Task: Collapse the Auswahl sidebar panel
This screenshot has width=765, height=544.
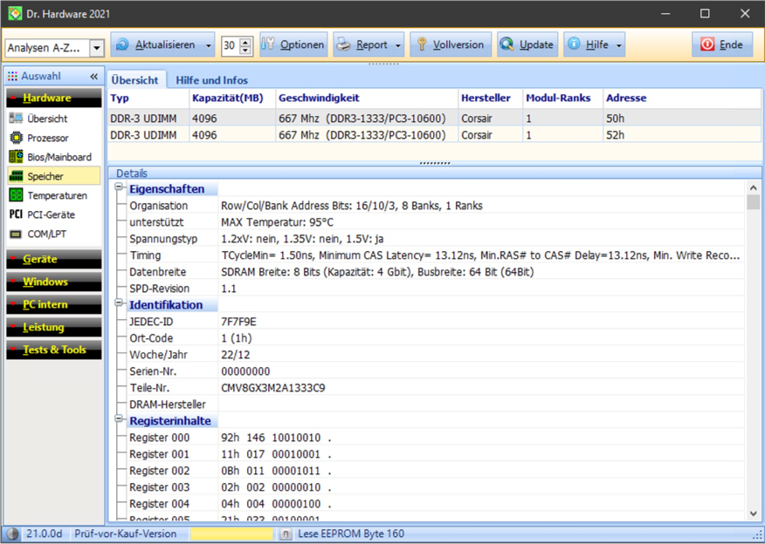Action: click(x=93, y=77)
